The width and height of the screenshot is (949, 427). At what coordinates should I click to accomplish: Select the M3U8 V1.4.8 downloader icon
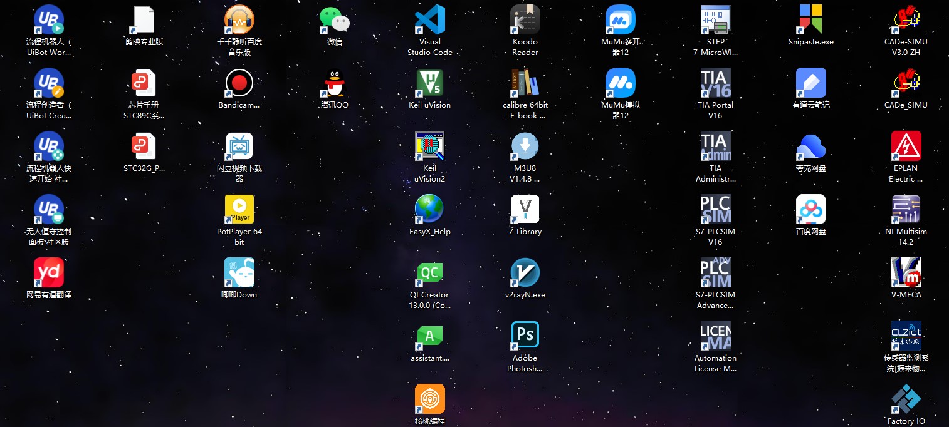tap(525, 147)
